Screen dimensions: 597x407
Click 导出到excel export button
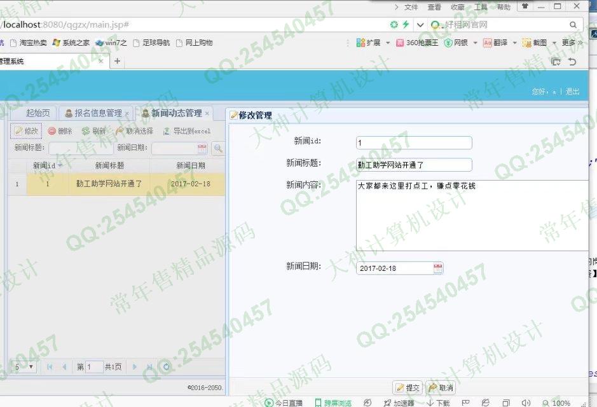pos(187,131)
